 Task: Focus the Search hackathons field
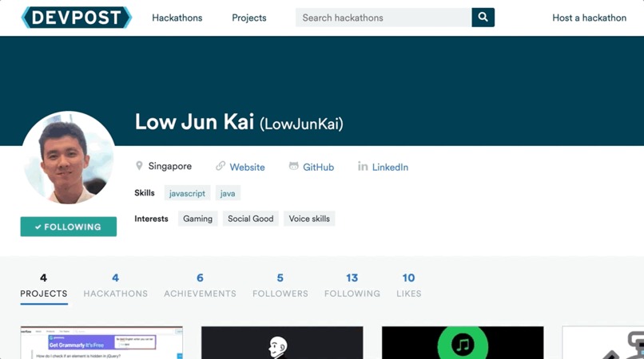(384, 18)
